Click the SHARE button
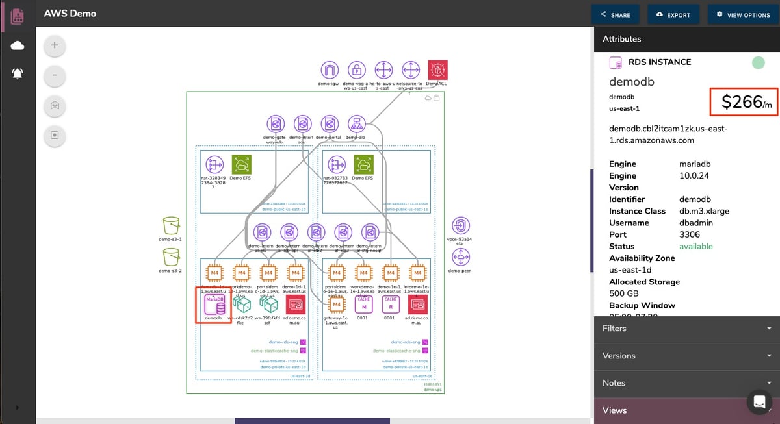Image resolution: width=780 pixels, height=424 pixels. (x=615, y=14)
